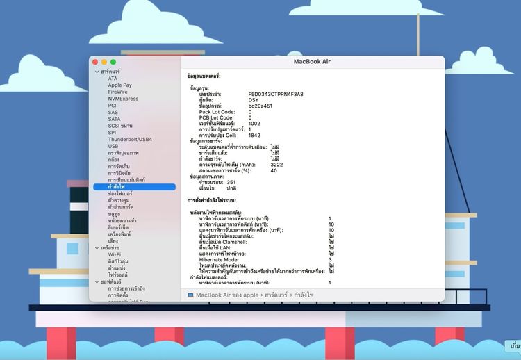This screenshot has height=360, width=521.
Task: Open the บลูทูธ (Bluetooth) entry
Action: coord(114,214)
